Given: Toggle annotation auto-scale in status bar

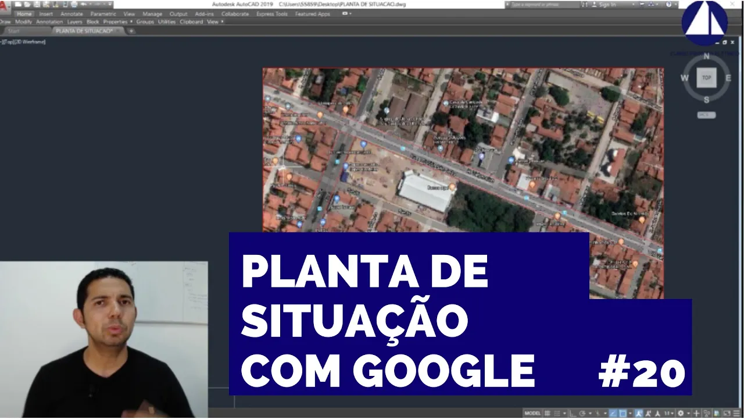Looking at the screenshot, I should coord(648,413).
